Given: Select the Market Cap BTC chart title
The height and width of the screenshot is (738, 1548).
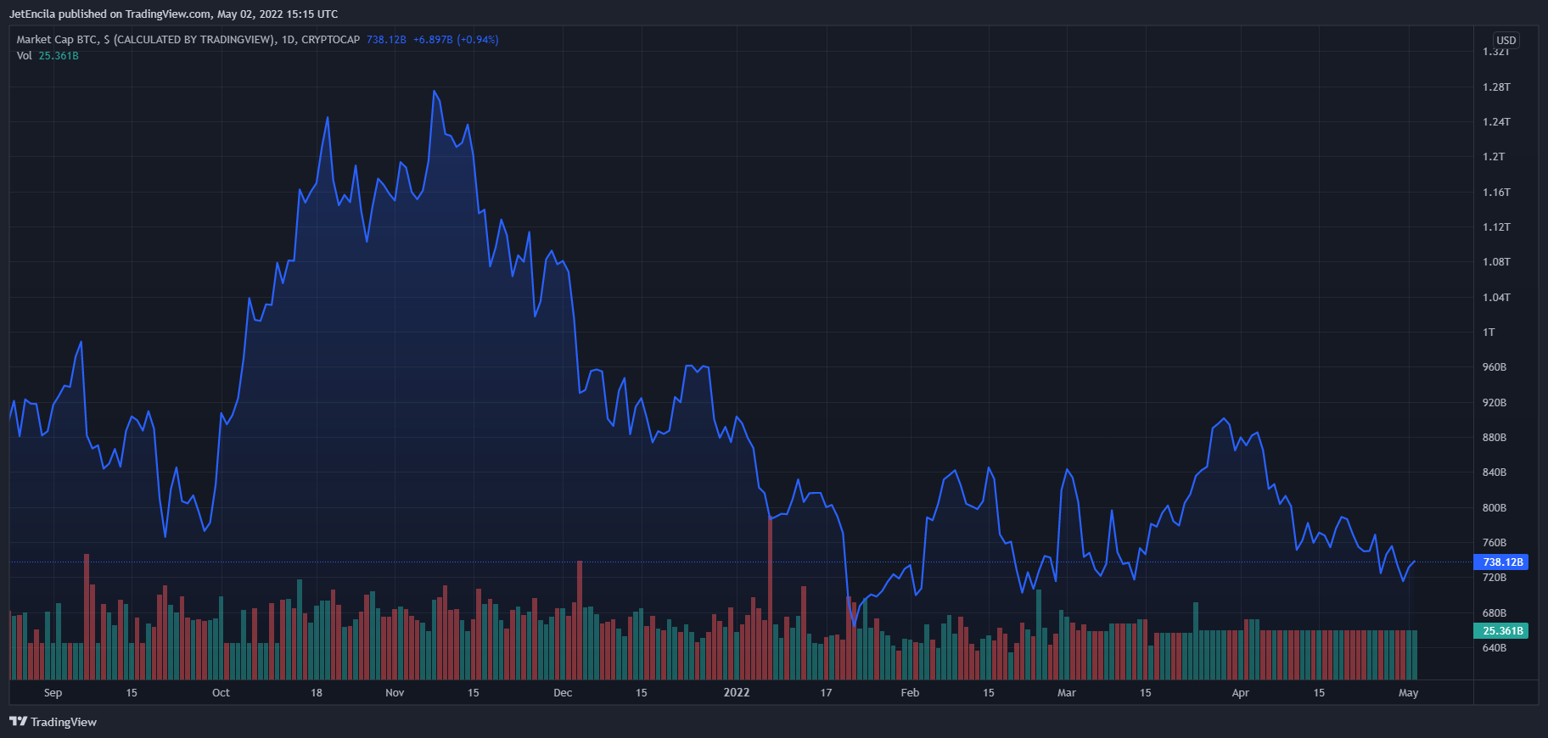Looking at the screenshot, I should pos(188,40).
